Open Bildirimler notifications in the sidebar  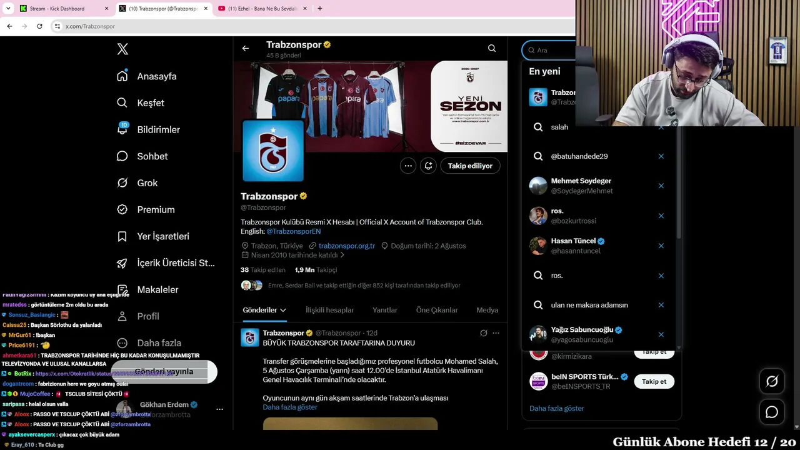pyautogui.click(x=148, y=129)
